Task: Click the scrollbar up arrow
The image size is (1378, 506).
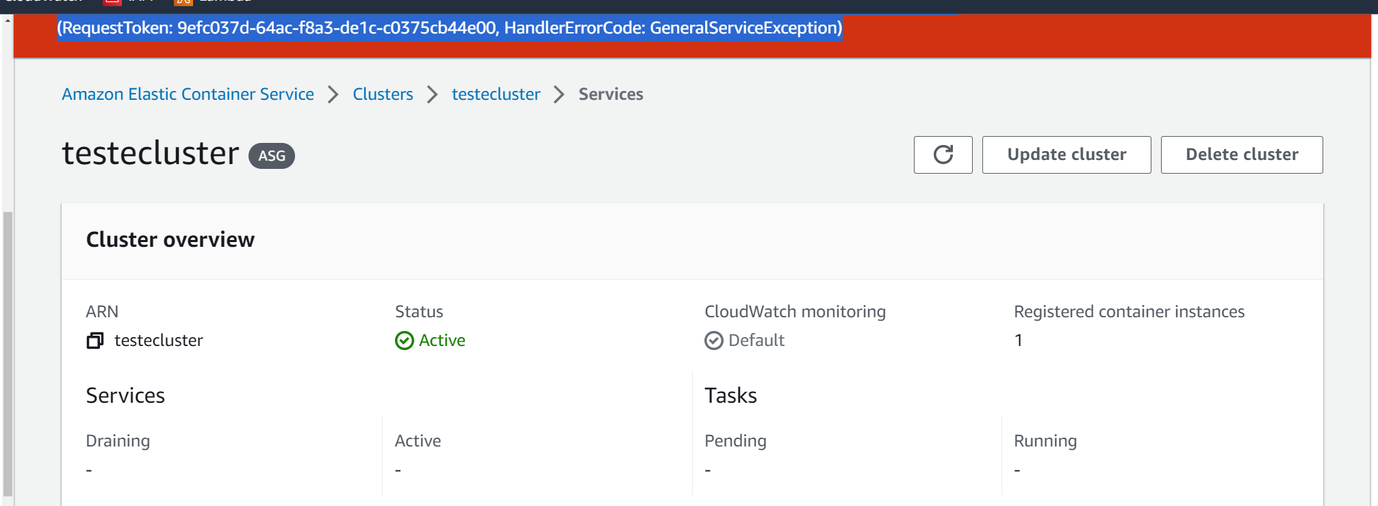Action: [x=8, y=20]
